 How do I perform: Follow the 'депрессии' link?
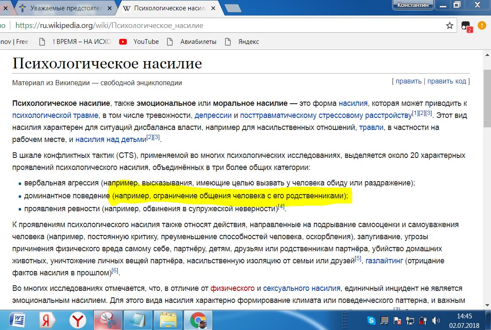coord(213,115)
